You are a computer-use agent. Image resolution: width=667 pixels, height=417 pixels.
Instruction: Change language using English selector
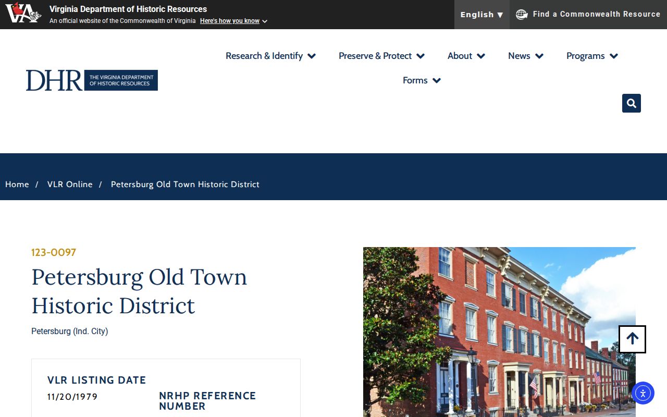tap(481, 15)
